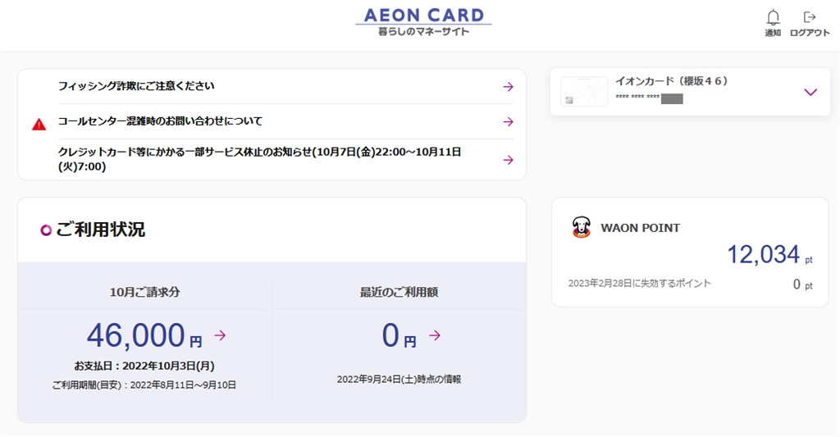Click the イオンカード（欅坂４６） card name
The height and width of the screenshot is (437, 840).
(671, 81)
